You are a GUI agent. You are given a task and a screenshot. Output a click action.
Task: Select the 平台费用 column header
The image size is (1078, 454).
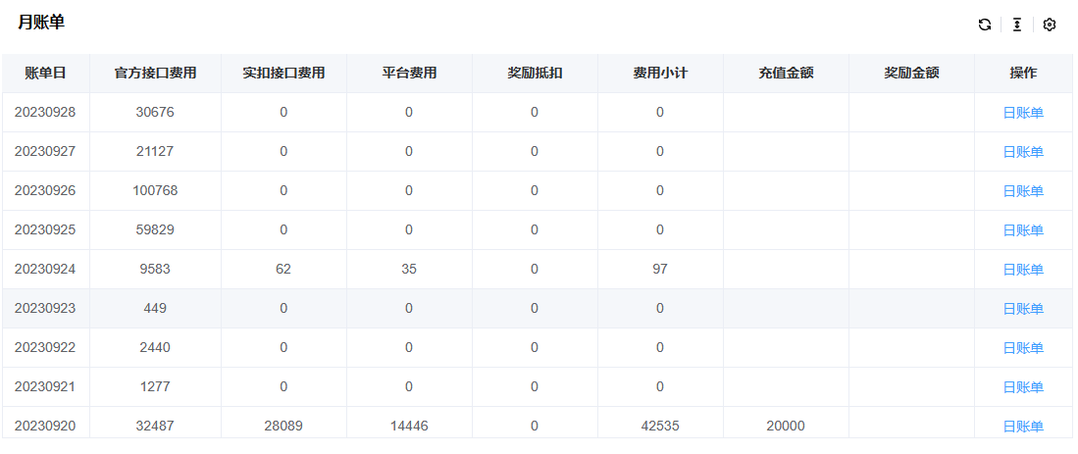point(409,74)
